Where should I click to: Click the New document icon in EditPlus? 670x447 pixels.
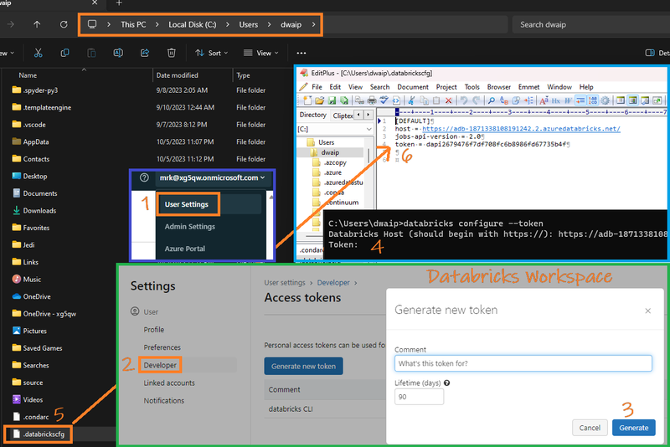pos(307,100)
